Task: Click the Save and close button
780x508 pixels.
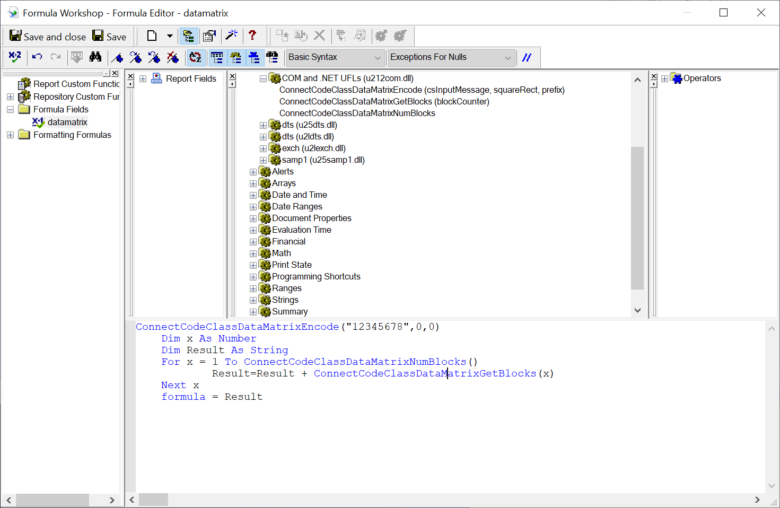Action: [48, 37]
